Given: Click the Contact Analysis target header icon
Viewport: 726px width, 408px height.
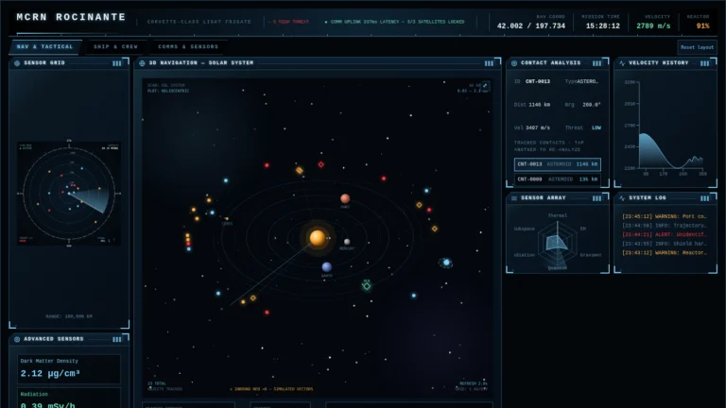Looking at the screenshot, I should (x=514, y=63).
